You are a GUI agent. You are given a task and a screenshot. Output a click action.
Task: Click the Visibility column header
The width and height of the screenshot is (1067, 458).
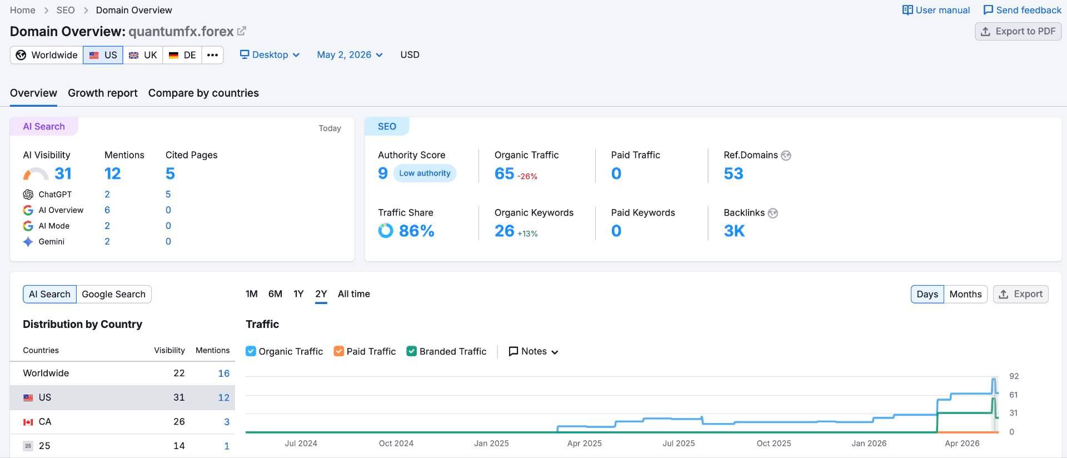(x=169, y=351)
